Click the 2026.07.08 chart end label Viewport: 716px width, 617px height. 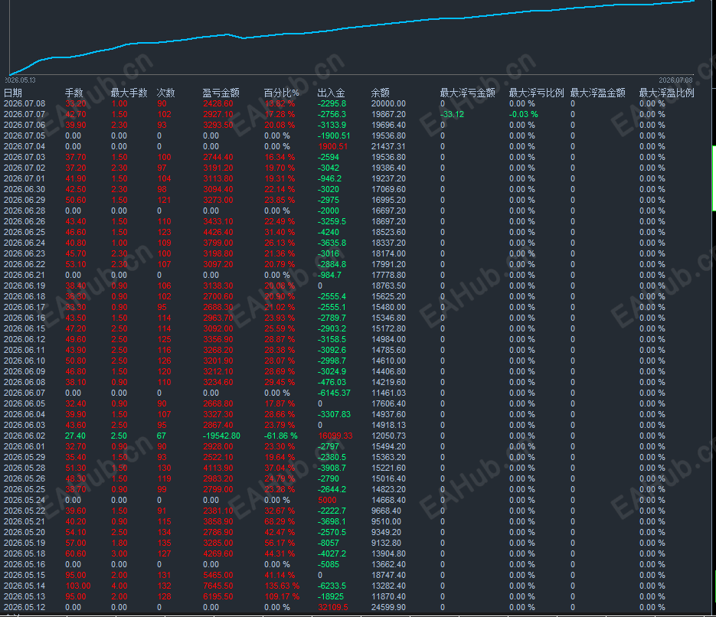(675, 80)
